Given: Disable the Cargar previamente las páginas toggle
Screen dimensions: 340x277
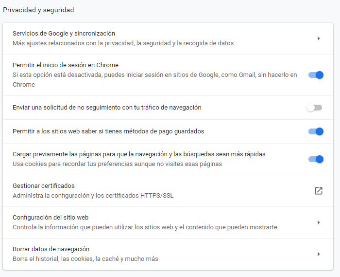Looking at the screenshot, I should [x=316, y=159].
